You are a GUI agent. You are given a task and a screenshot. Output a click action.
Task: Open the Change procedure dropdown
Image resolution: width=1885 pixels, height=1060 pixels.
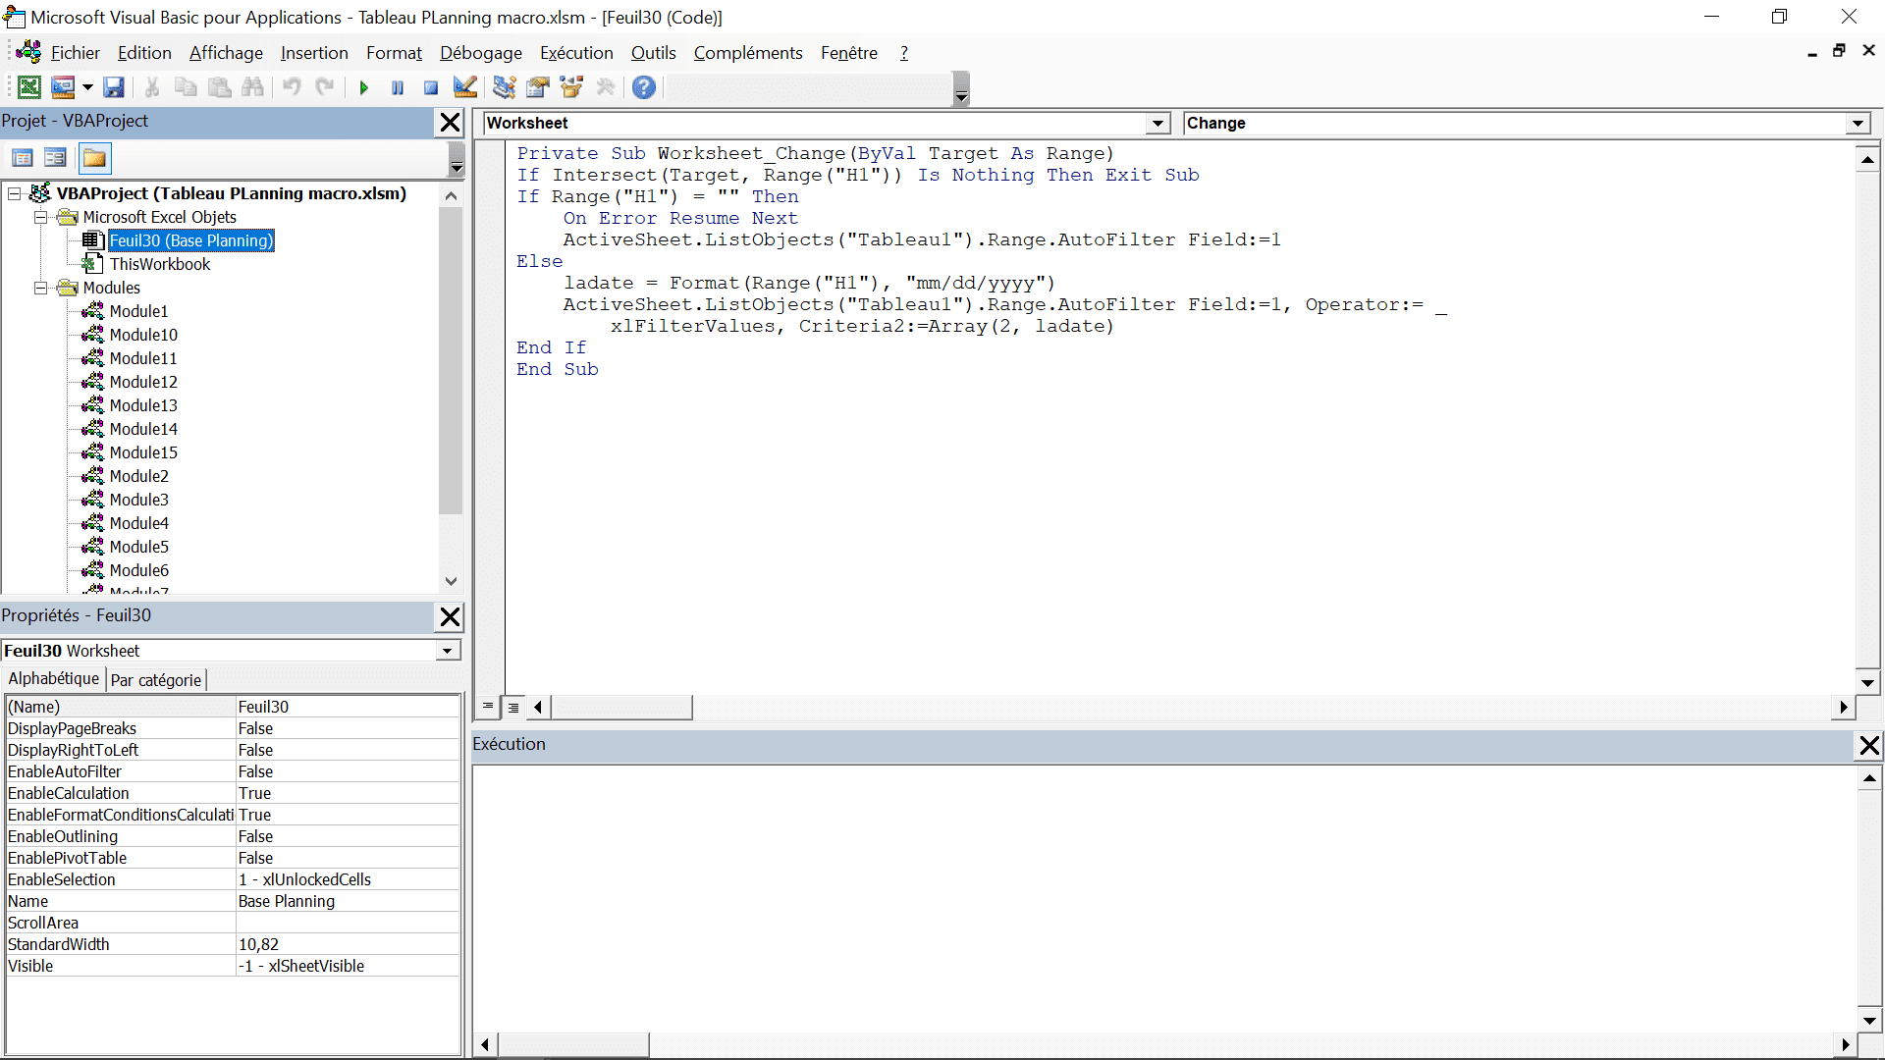(x=1858, y=124)
